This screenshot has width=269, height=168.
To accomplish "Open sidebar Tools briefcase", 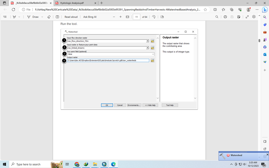I will pyautogui.click(x=265, y=32).
